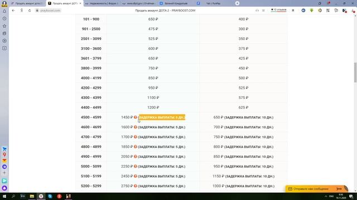Open the video player icon in sidebar
357x200 pixels.
pyautogui.click(x=4, y=41)
